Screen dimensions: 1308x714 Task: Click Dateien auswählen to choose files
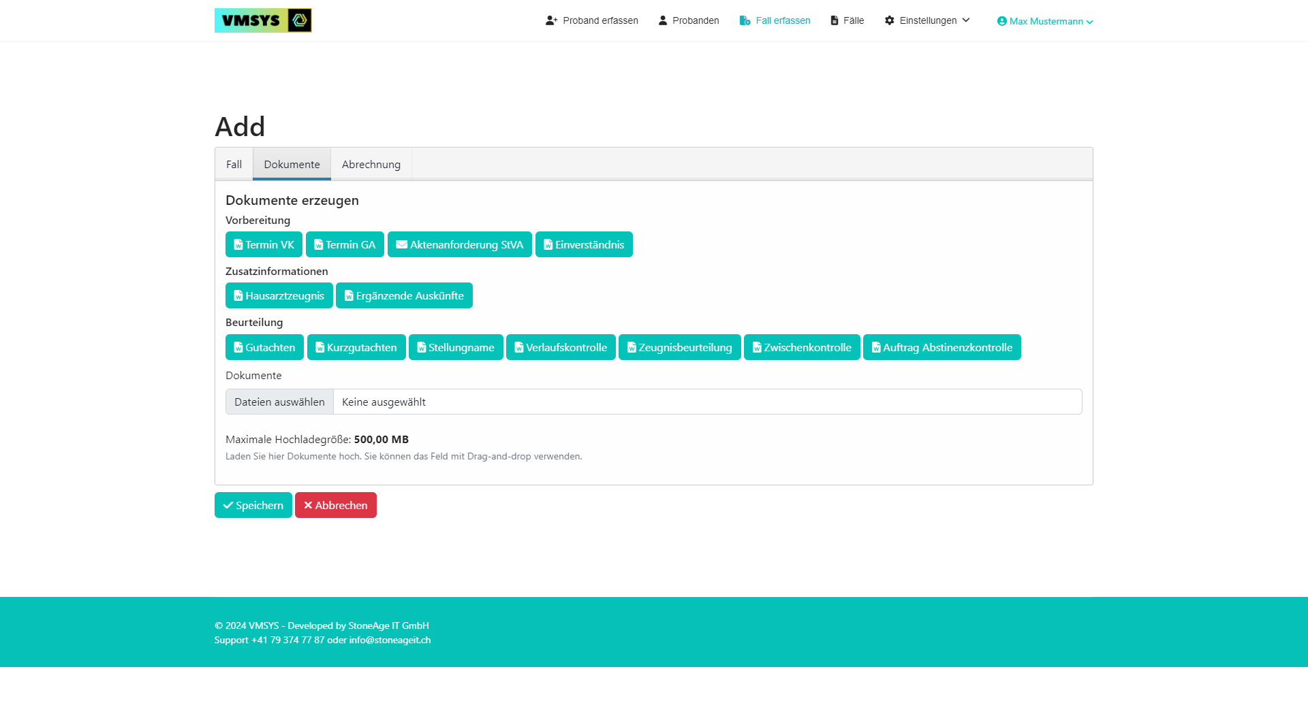click(279, 402)
